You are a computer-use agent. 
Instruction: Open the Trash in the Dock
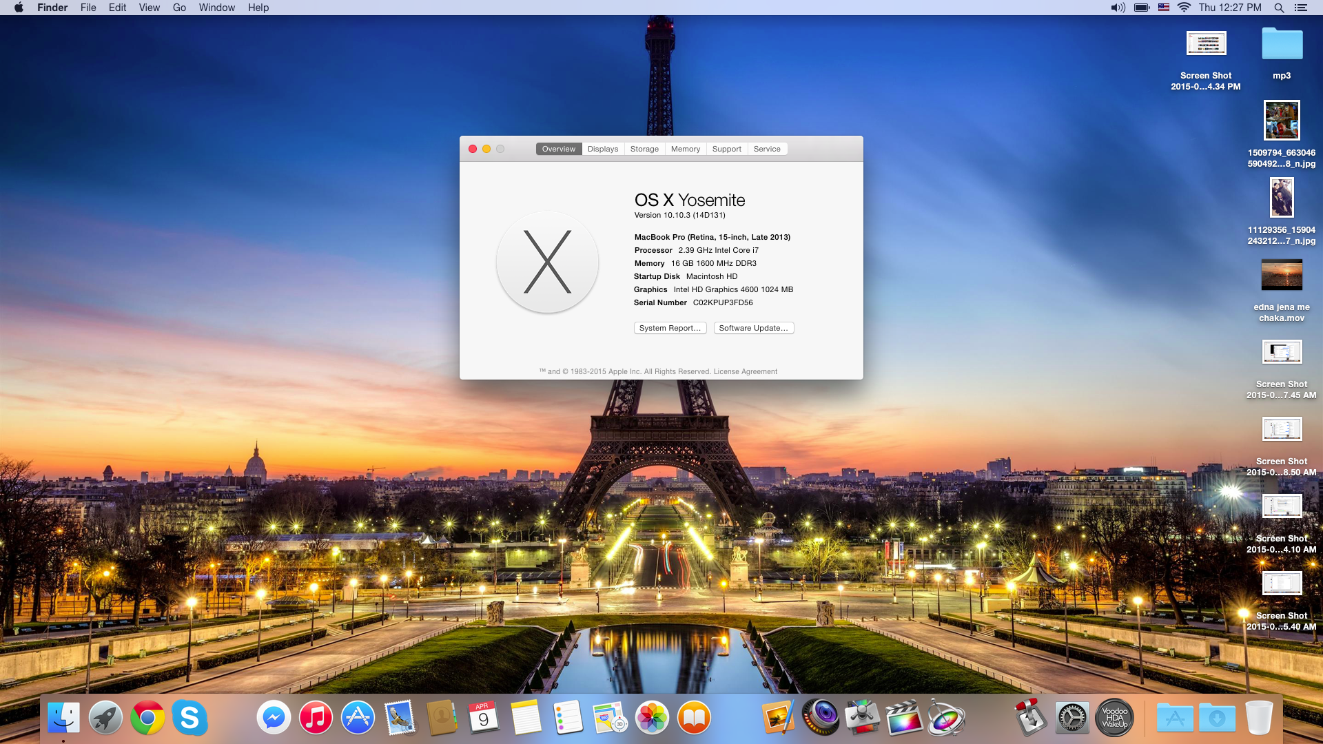[x=1259, y=718]
